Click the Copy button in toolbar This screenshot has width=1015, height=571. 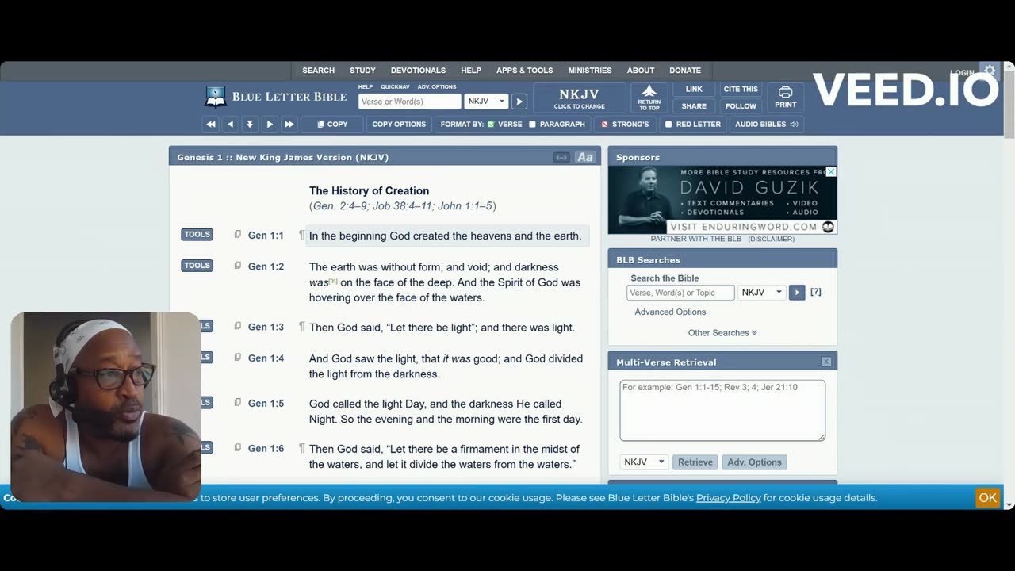[331, 125]
